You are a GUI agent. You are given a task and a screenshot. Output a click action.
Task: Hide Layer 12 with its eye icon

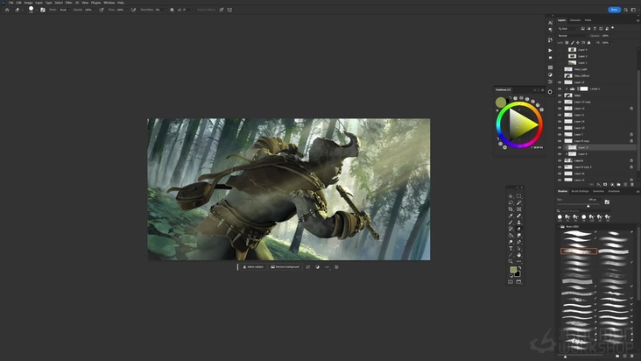[560, 82]
